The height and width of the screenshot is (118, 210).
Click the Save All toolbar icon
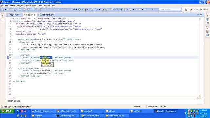click(x=12, y=10)
